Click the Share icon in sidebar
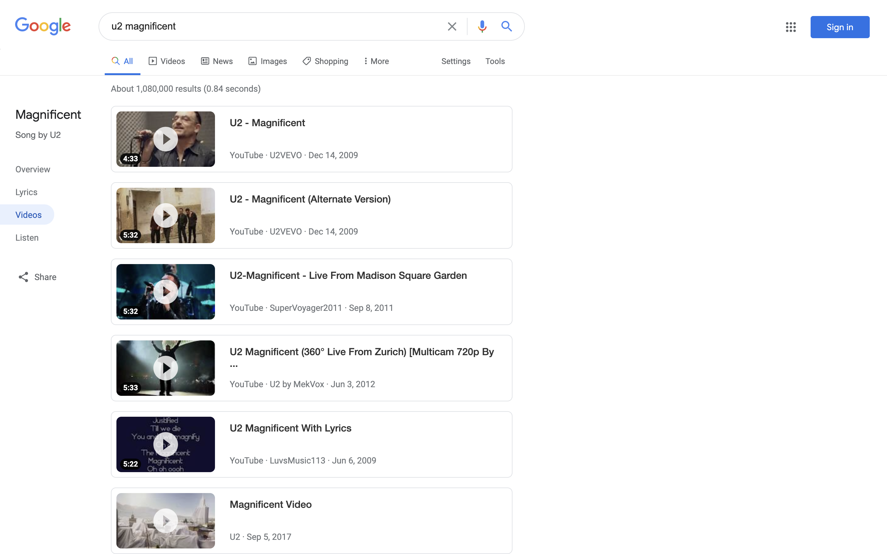This screenshot has height=554, width=887. tap(23, 277)
